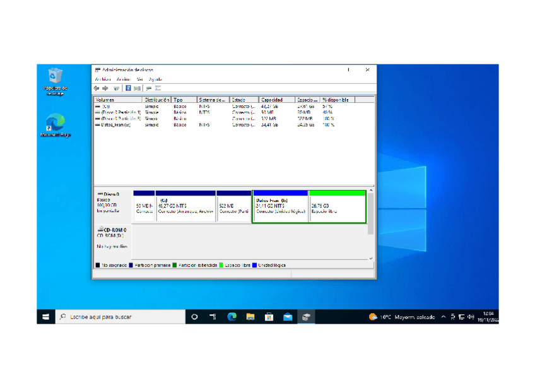Sort by the Capacidad column header
The height and width of the screenshot is (378, 535).
click(x=276, y=100)
